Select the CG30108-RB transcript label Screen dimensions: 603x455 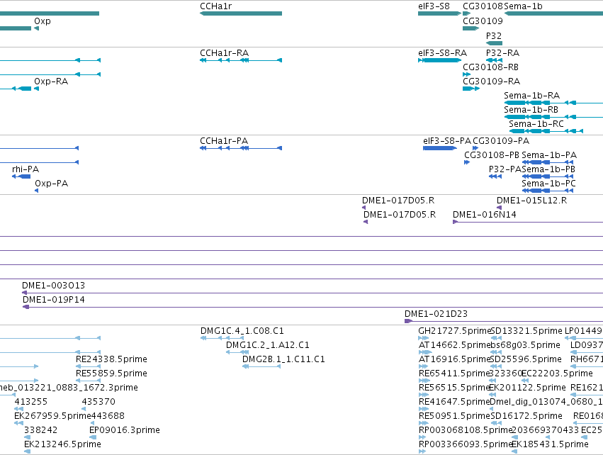point(491,67)
